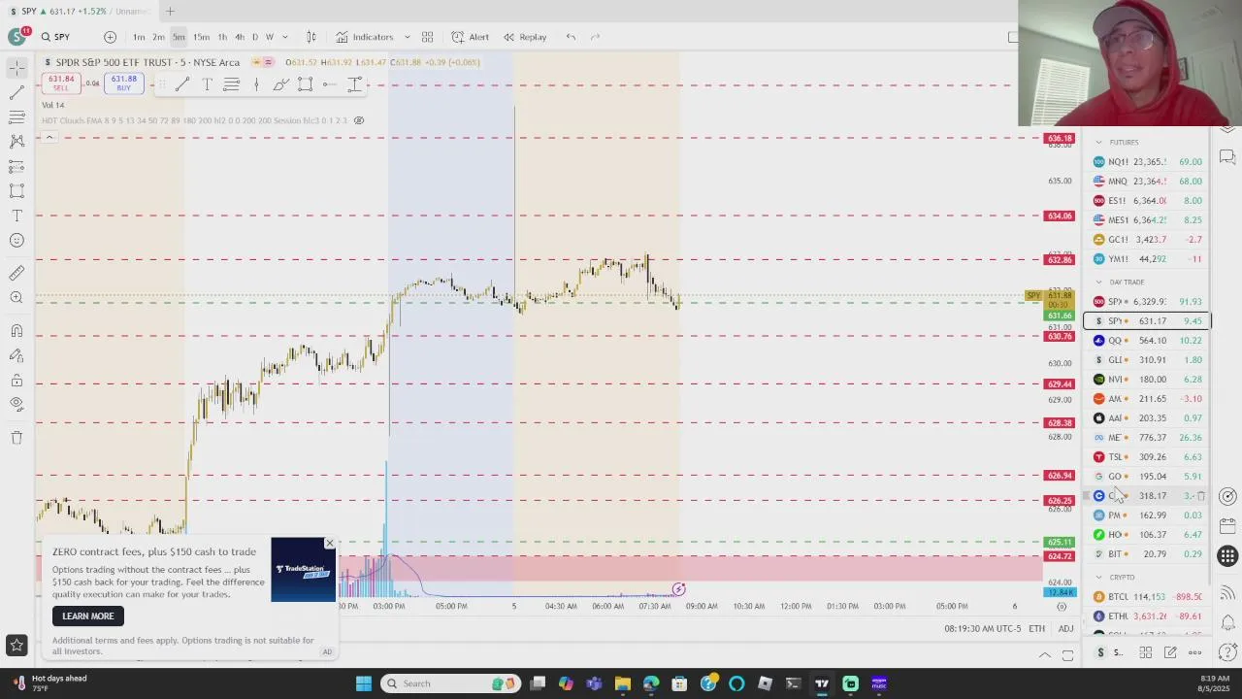Select the 15m timeframe
Viewport: 1242px width, 699px height.
point(201,37)
